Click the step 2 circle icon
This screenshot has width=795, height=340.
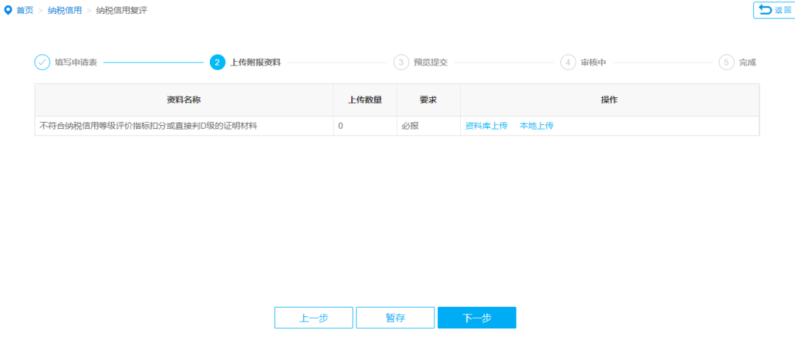[x=217, y=63]
